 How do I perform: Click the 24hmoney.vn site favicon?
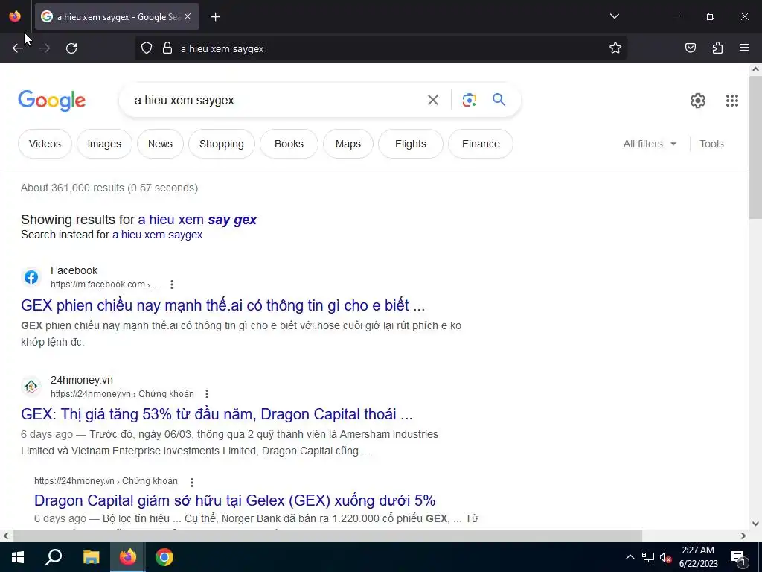31,387
